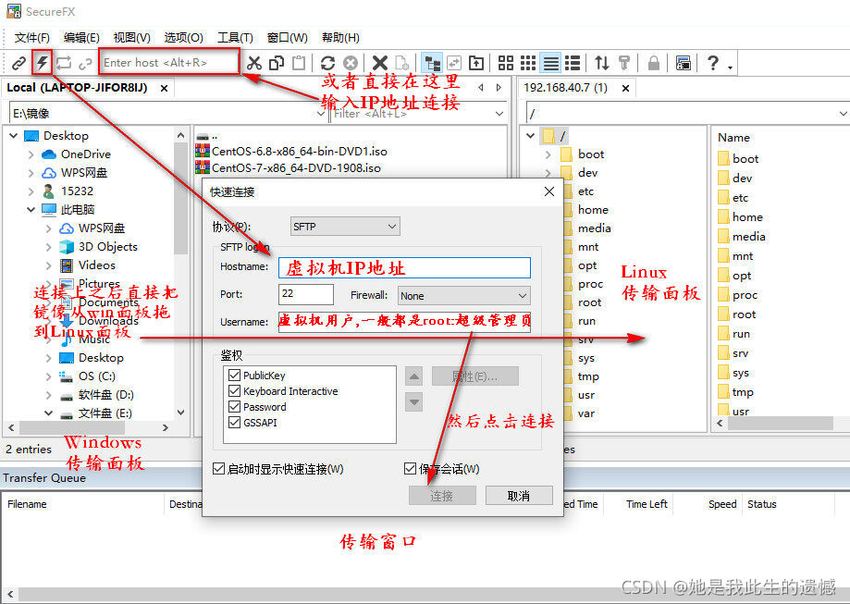The height and width of the screenshot is (604, 850).
Task: Click the 属性(E)... properties button
Action: click(x=474, y=376)
